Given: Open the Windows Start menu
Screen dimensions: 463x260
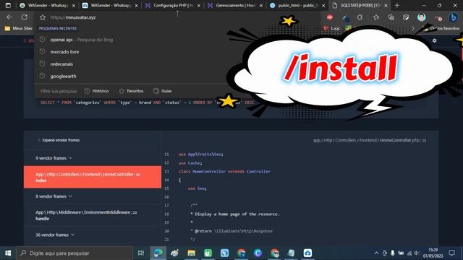Looking at the screenshot, I should tap(8, 253).
